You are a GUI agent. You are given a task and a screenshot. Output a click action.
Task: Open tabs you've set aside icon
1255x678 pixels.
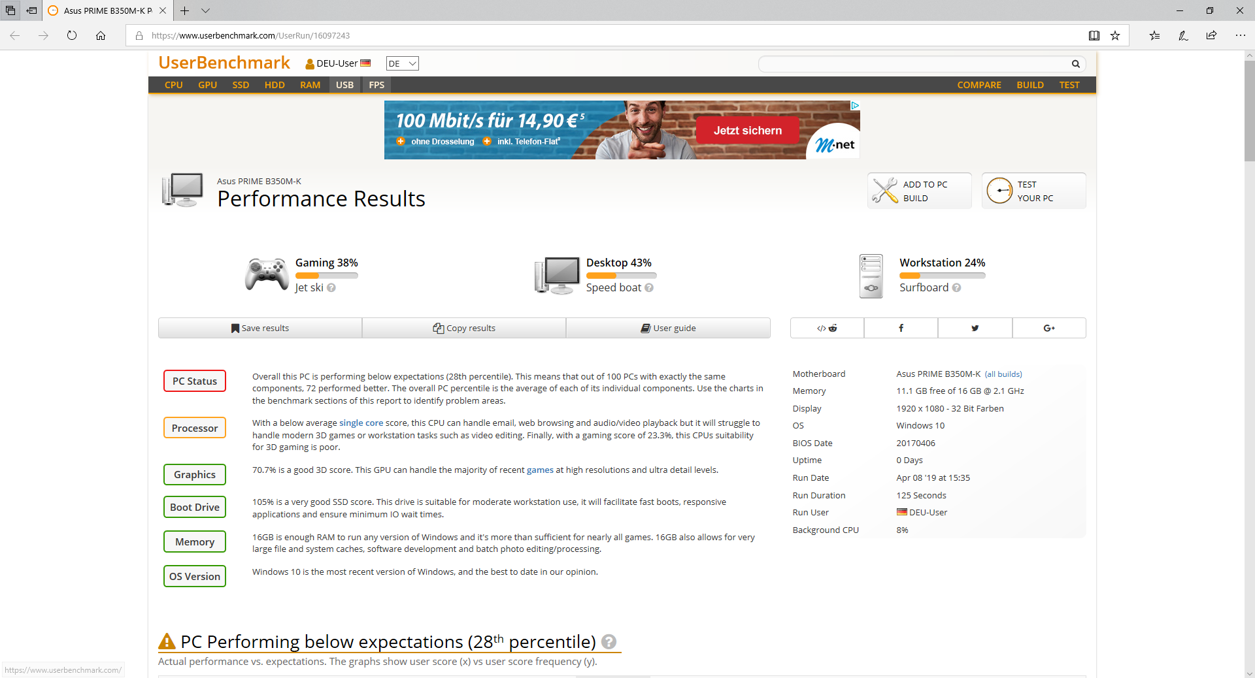(10, 10)
